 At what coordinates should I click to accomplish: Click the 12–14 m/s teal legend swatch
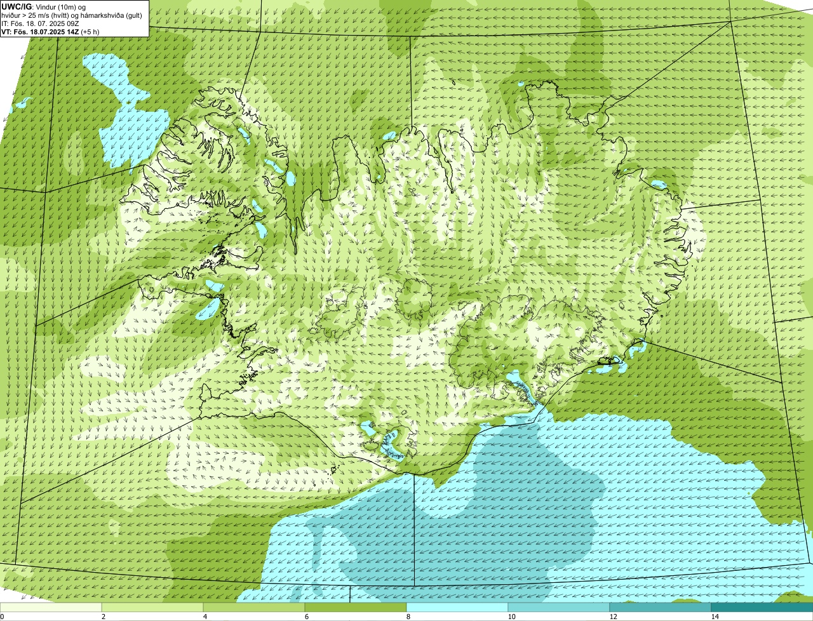tap(661, 608)
